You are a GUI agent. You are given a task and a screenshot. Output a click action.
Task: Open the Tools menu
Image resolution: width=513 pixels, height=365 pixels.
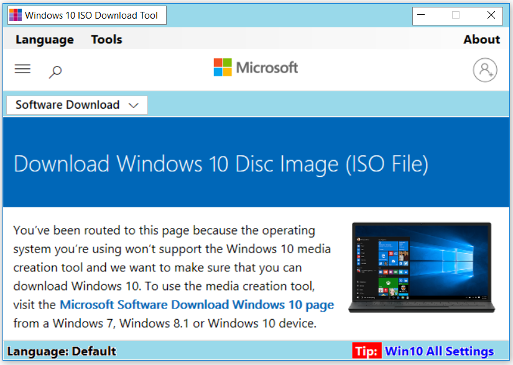tap(107, 40)
